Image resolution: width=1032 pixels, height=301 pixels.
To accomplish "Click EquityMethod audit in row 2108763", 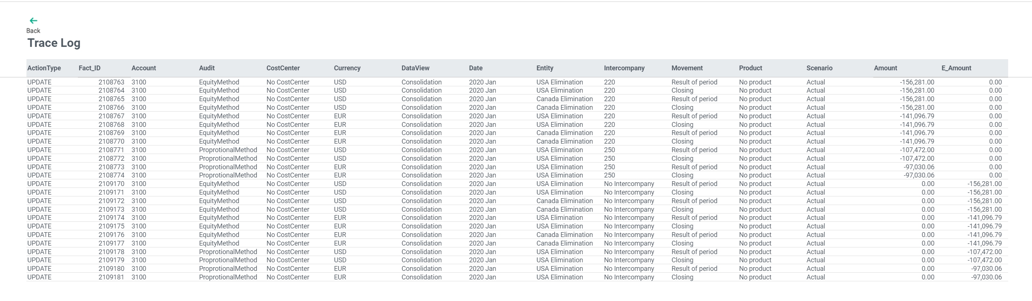I will pos(219,82).
